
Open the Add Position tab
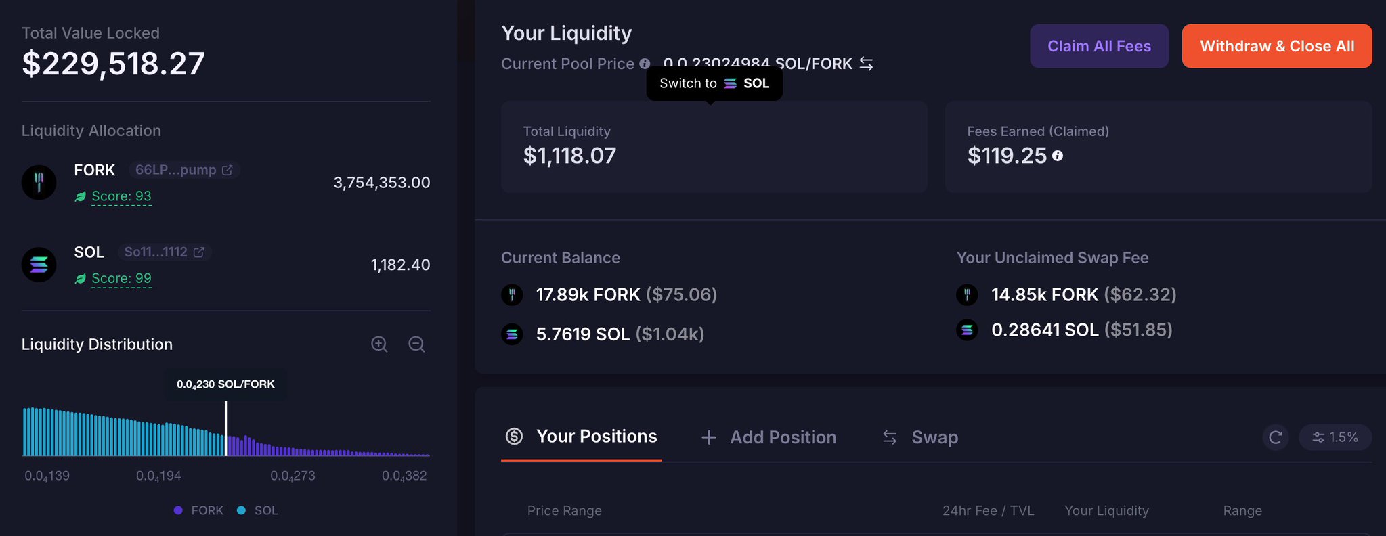pyautogui.click(x=768, y=437)
